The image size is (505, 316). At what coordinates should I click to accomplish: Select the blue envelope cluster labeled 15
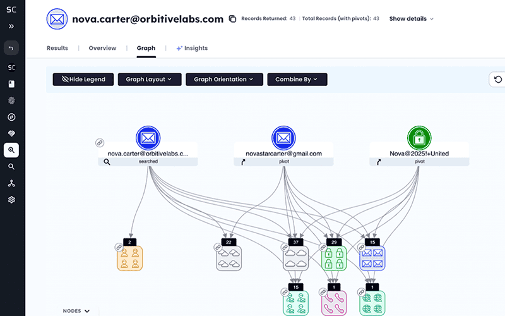point(372,258)
